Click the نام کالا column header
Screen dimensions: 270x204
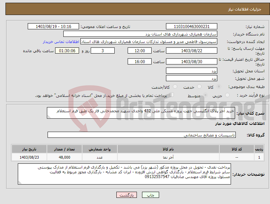(168, 149)
